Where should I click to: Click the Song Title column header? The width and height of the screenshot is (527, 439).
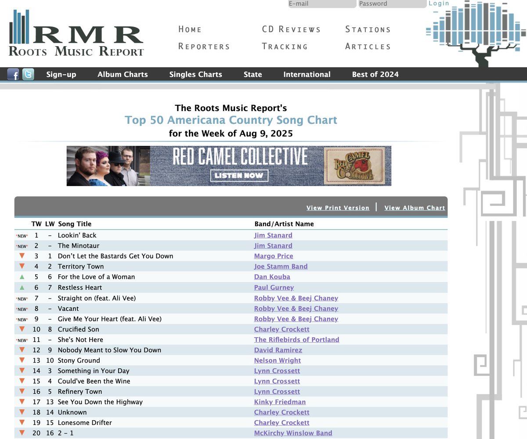(75, 224)
